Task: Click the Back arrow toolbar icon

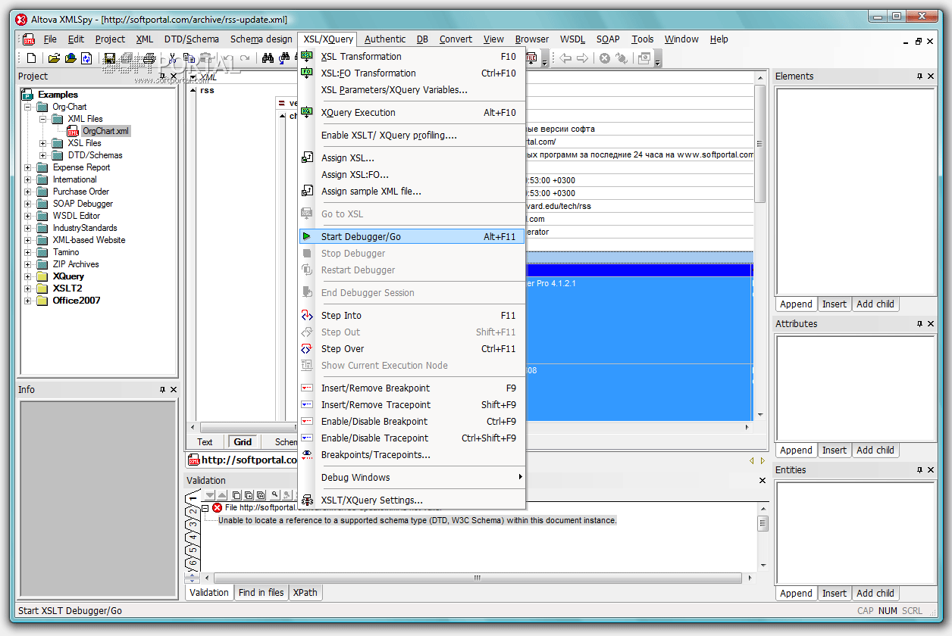Action: (566, 58)
